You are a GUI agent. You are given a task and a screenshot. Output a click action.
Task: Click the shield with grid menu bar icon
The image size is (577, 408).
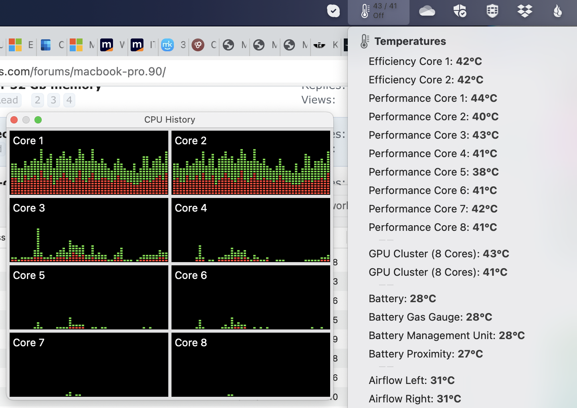(492, 11)
